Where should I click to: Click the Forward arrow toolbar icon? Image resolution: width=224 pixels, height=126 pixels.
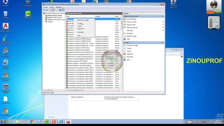[47, 10]
